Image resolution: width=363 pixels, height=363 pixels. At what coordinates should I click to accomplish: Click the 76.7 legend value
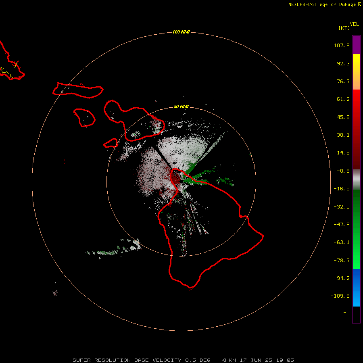point(343,81)
